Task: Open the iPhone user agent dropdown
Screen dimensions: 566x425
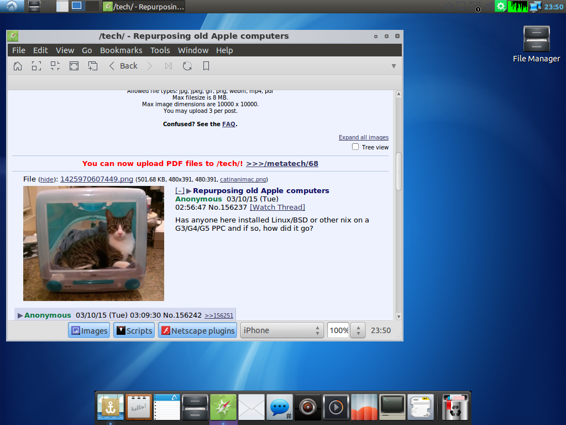Action: [x=281, y=330]
